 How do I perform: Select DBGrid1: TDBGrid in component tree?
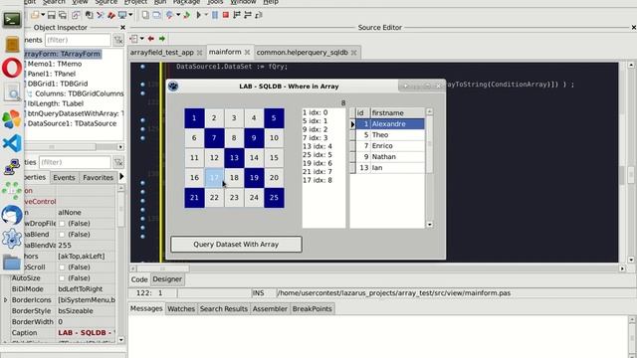pyautogui.click(x=58, y=84)
